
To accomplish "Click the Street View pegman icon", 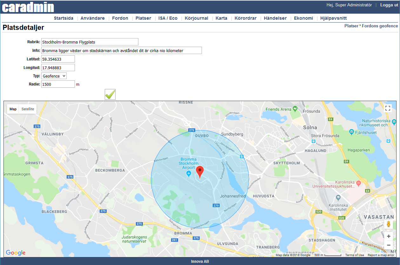I will point(389,224).
